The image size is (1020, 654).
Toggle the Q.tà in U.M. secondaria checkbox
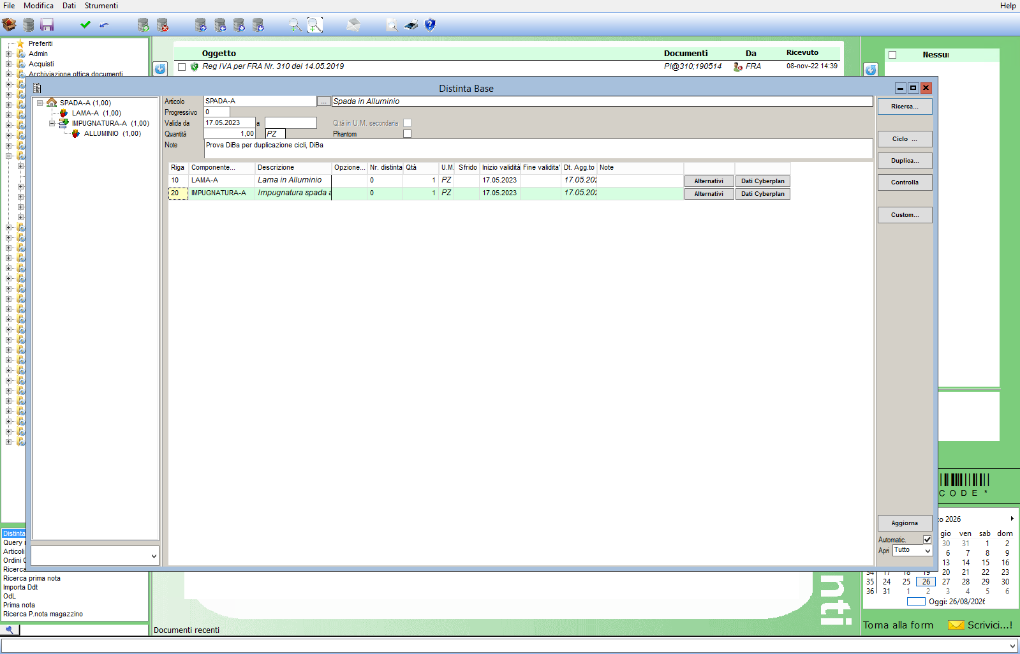(407, 123)
